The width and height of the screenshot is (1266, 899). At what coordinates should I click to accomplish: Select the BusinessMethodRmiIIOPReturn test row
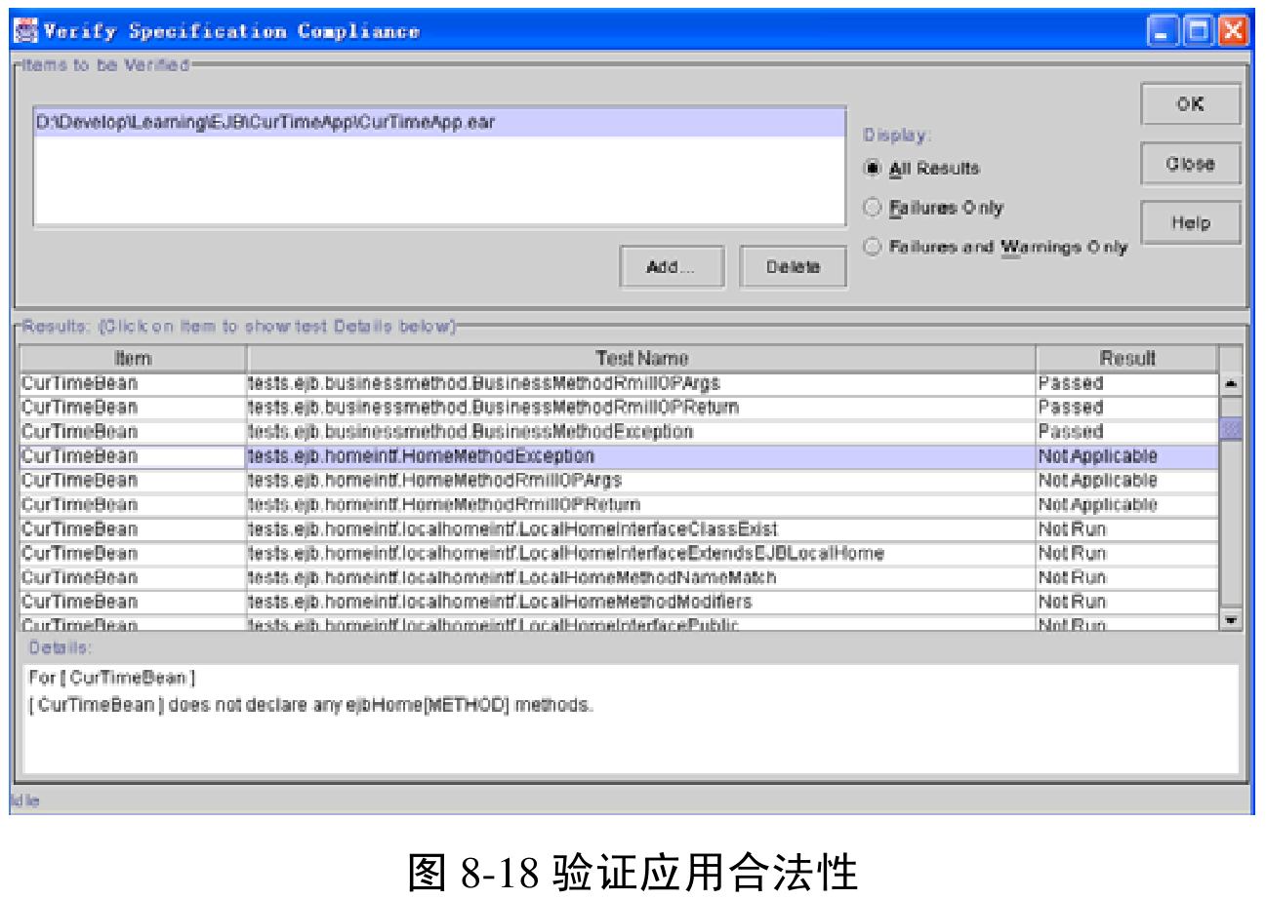click(619, 408)
